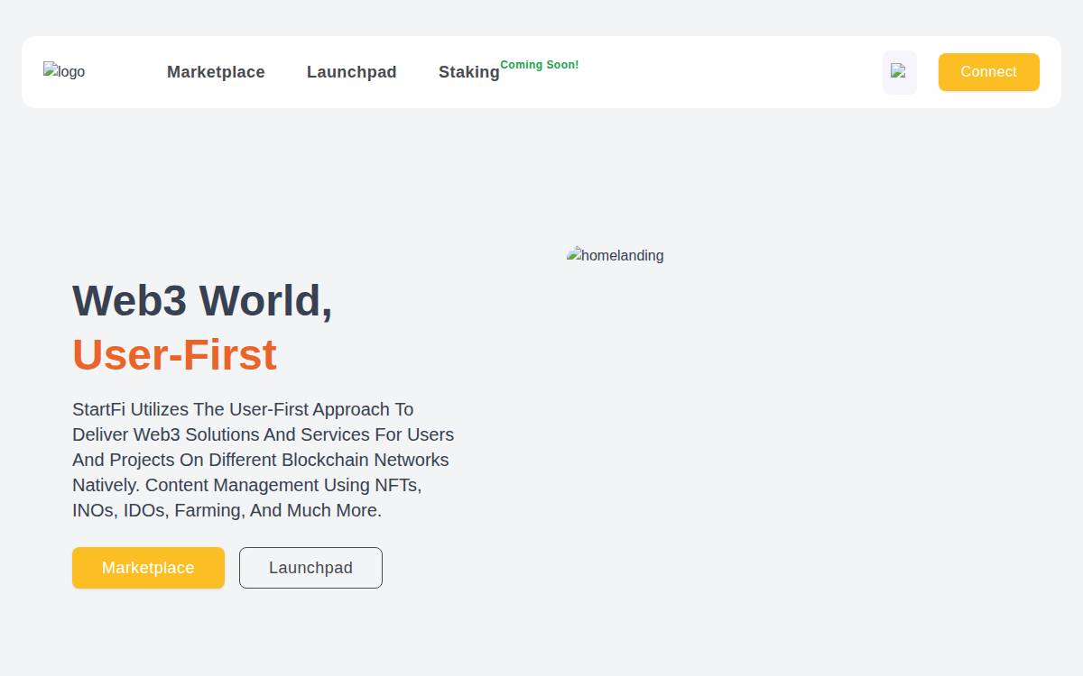The image size is (1083, 676).
Task: Click the homelanding hero image
Action: (616, 255)
